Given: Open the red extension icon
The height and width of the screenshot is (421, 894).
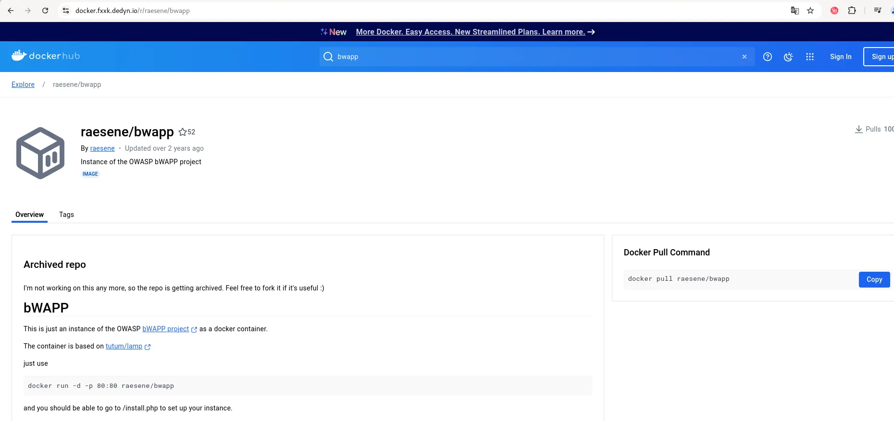Looking at the screenshot, I should tap(834, 11).
